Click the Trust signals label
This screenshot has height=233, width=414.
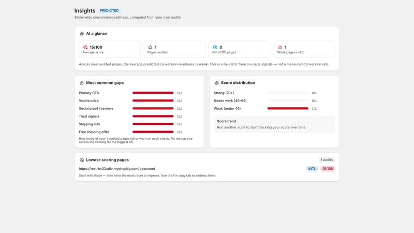pyautogui.click(x=89, y=116)
